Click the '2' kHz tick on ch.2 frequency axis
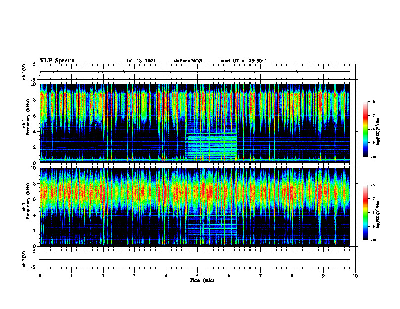400x309 pixels. tap(35, 231)
